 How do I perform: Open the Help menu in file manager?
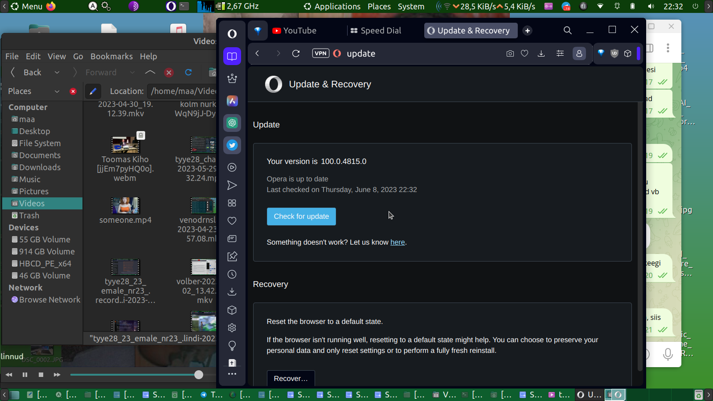coord(148,57)
